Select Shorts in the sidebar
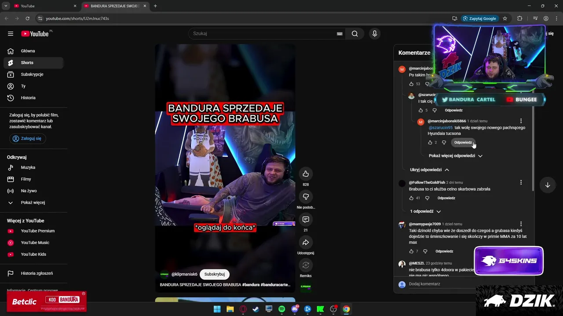563x316 pixels. (x=33, y=63)
